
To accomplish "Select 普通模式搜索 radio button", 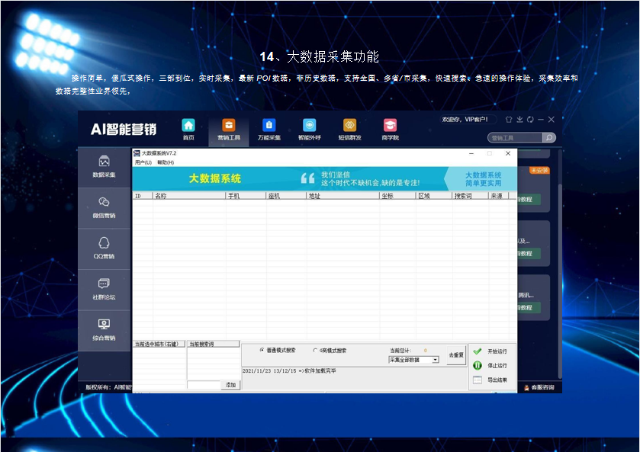I will [x=262, y=350].
